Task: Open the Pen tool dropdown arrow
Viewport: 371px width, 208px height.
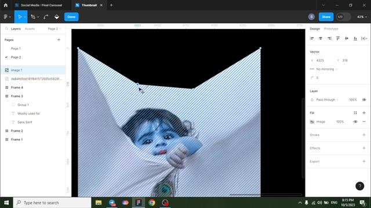Action: click(x=38, y=17)
